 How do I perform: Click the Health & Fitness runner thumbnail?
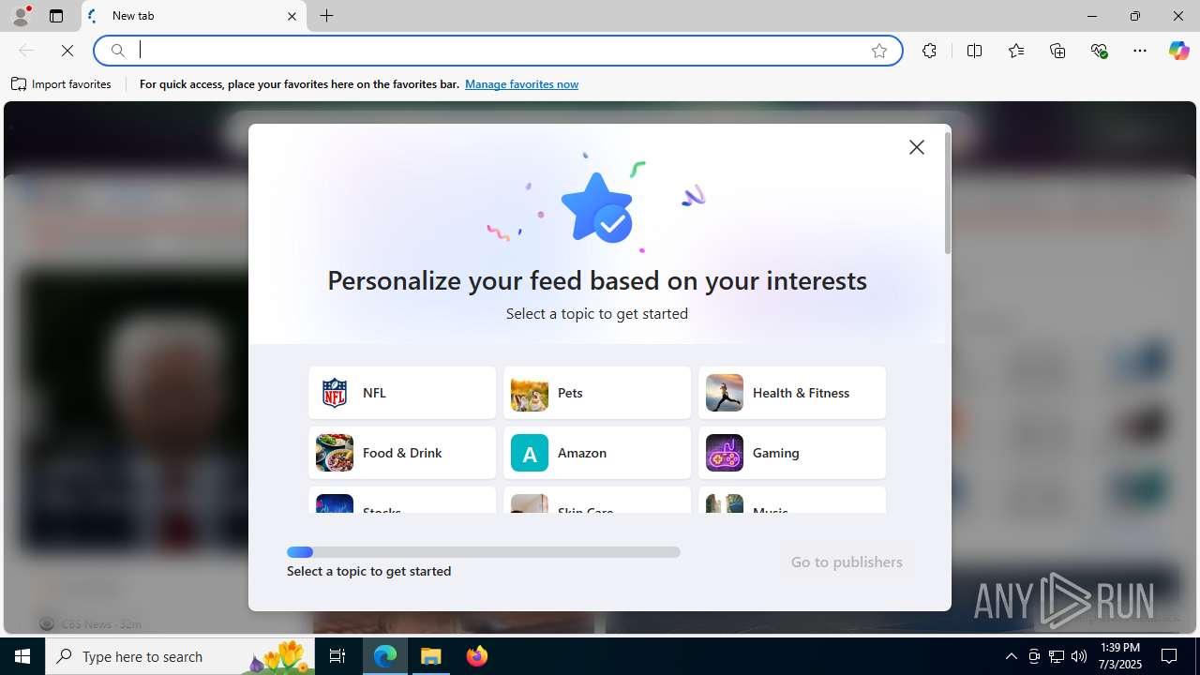click(725, 393)
